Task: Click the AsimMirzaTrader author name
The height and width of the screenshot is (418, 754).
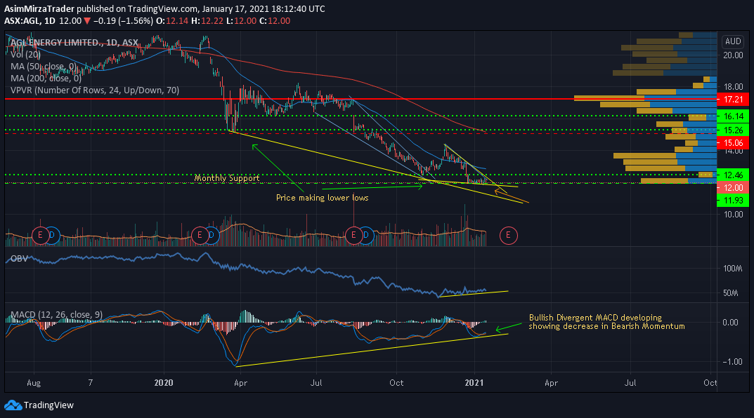Action: (x=39, y=8)
